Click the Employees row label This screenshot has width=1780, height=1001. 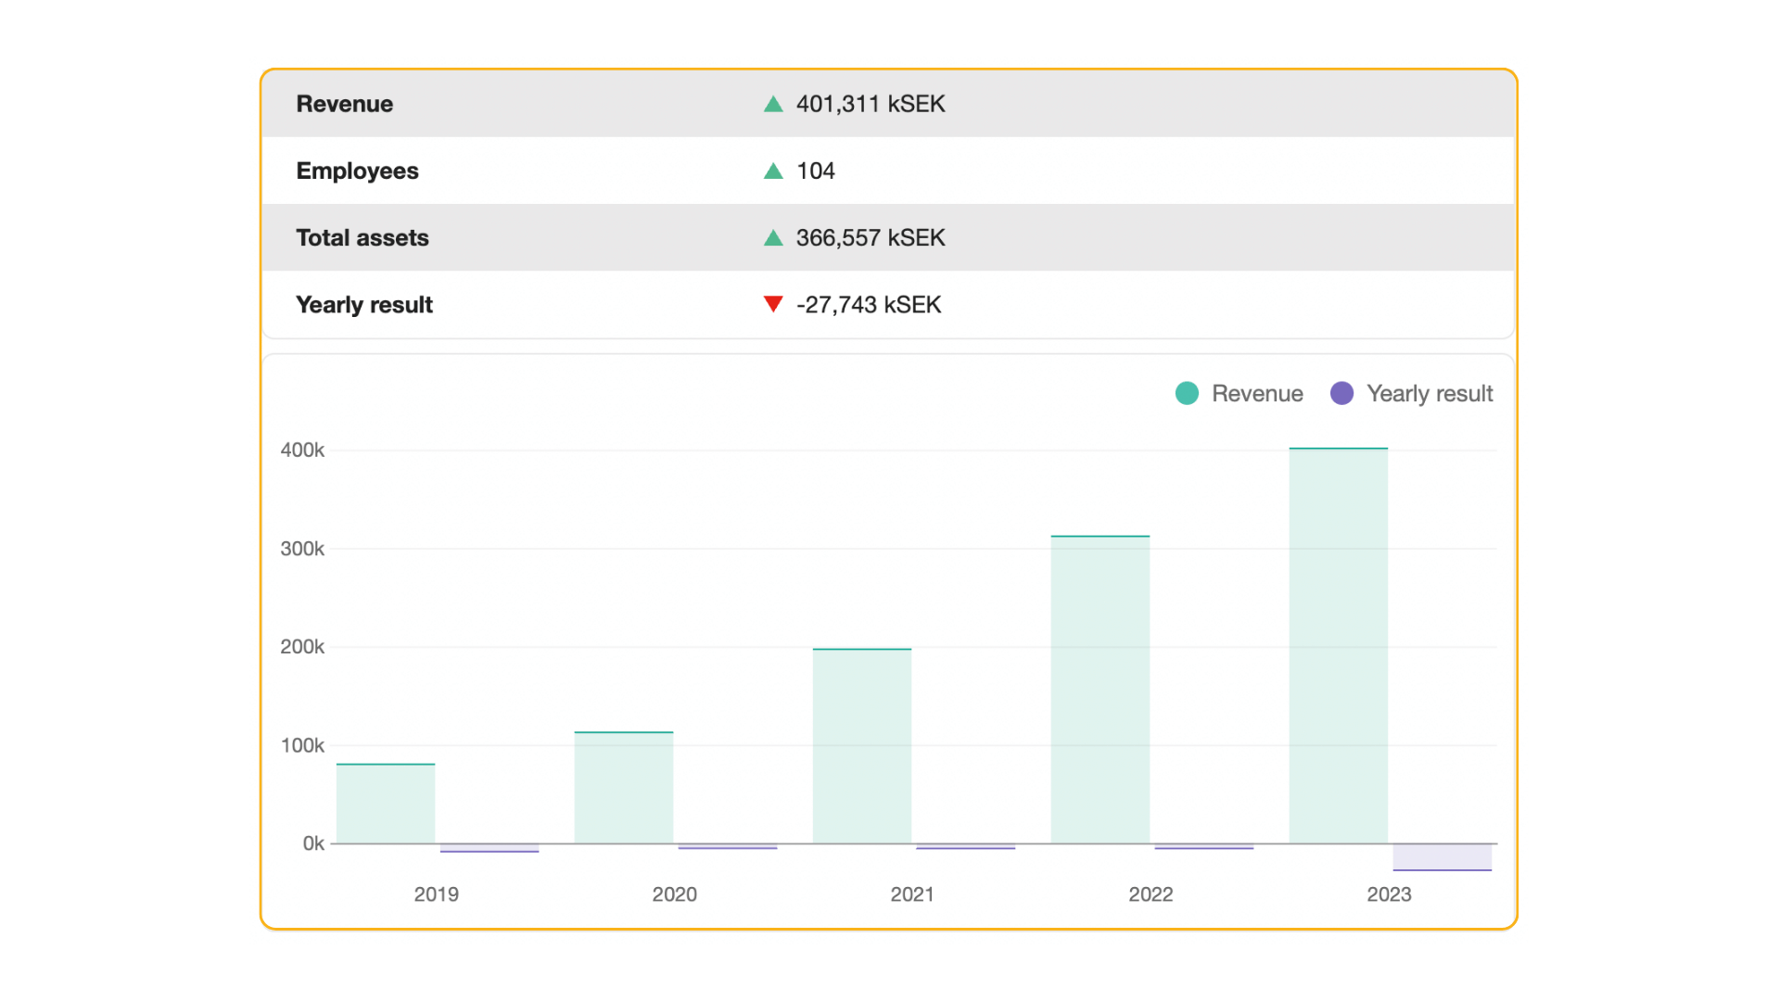pyautogui.click(x=358, y=171)
